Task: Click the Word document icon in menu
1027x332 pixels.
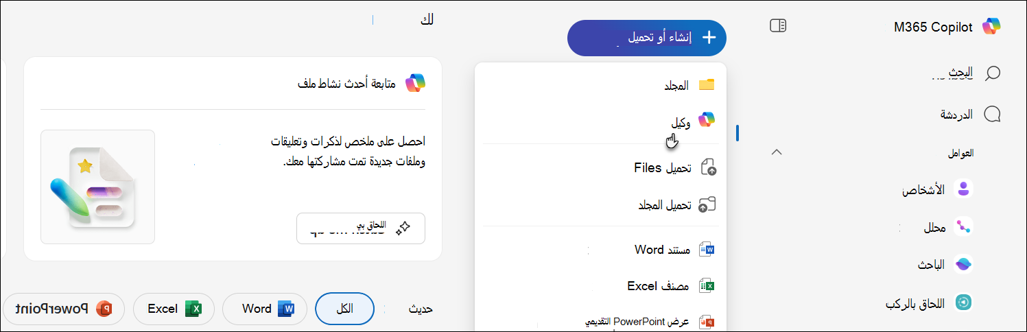Action: click(707, 250)
